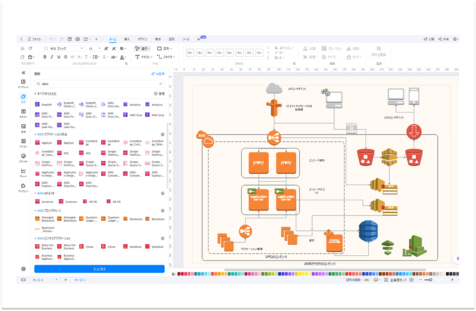Toggle underline text formatting
Screen dimensions: 476x311
tap(59, 57)
